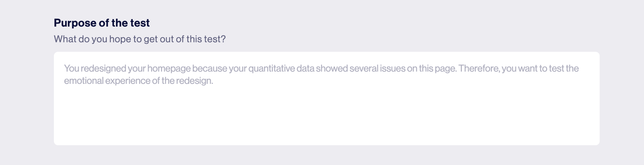Click the word 'hope' in the subtitle
The width and height of the screenshot is (644, 165).
click(x=120, y=40)
